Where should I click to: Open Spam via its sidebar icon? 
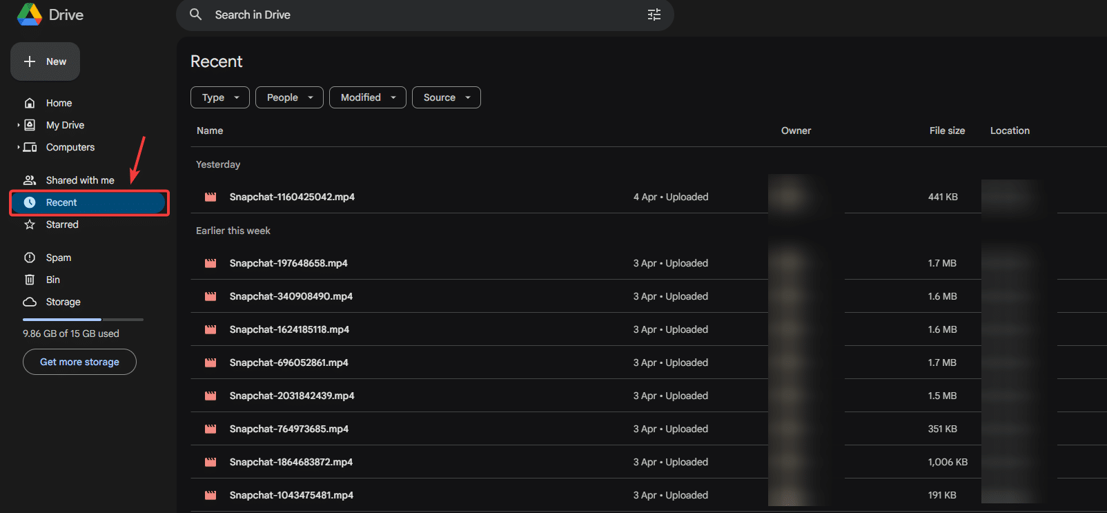coord(30,258)
